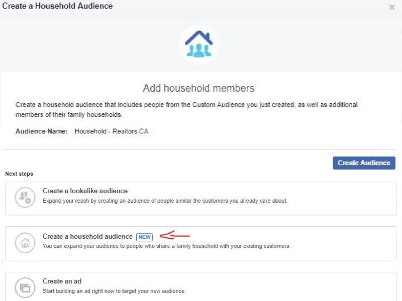Click the household audience intro paragraph
This screenshot has height=301, width=402.
tap(186, 109)
